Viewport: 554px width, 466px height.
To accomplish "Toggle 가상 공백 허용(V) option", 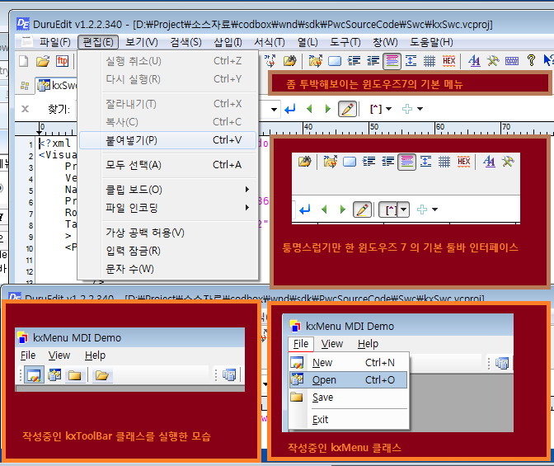I will point(168,233).
